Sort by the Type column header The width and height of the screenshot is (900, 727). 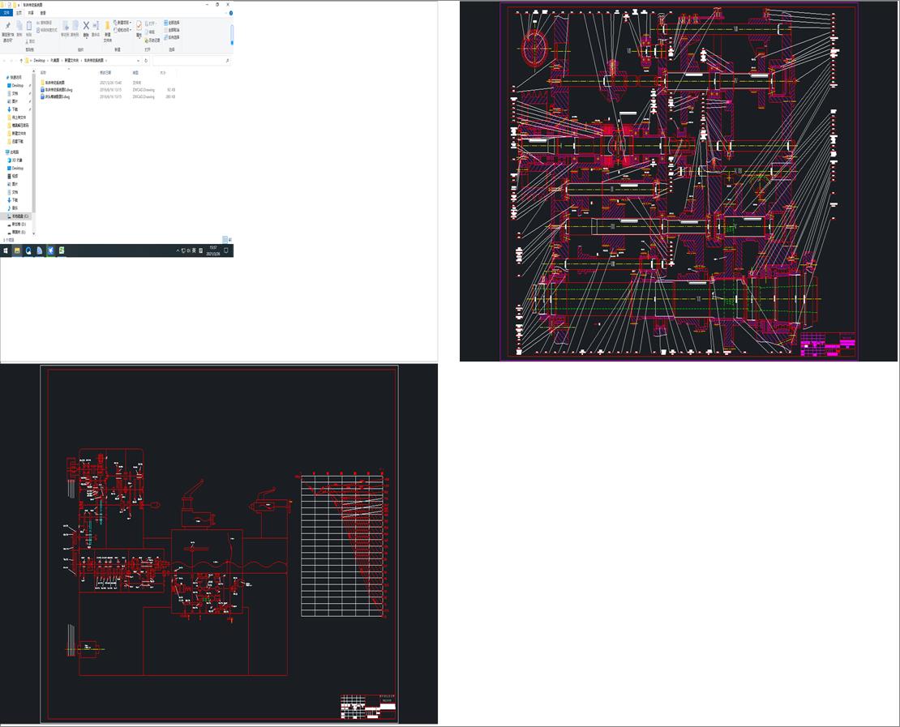pyautogui.click(x=135, y=73)
